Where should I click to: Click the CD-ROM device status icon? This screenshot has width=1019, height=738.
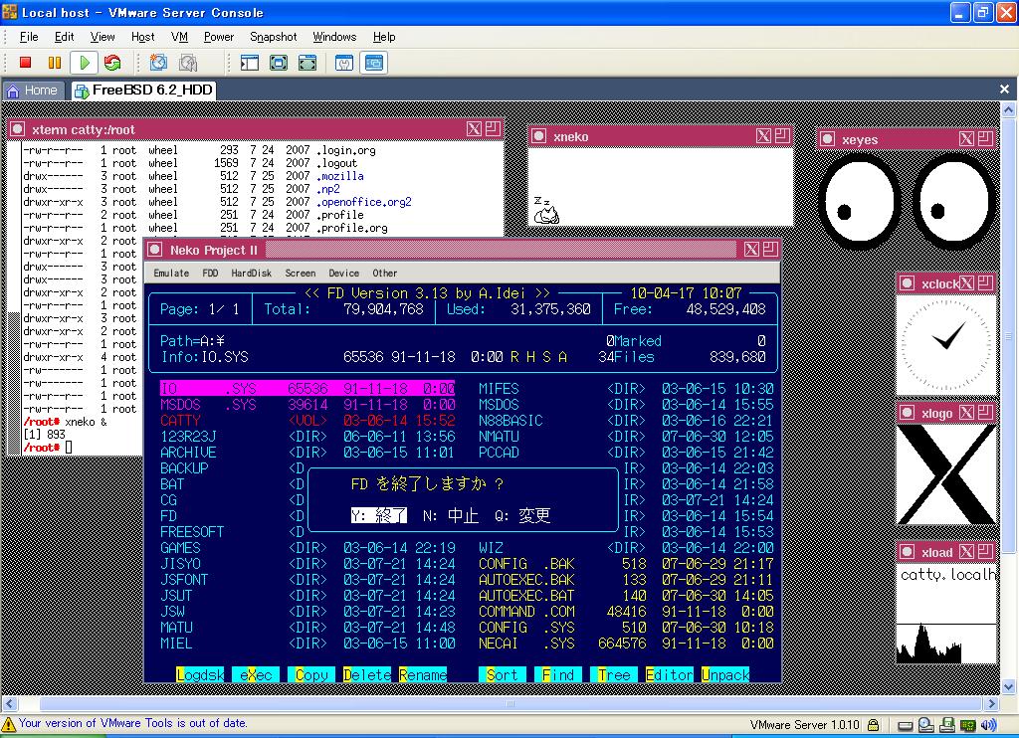(926, 725)
